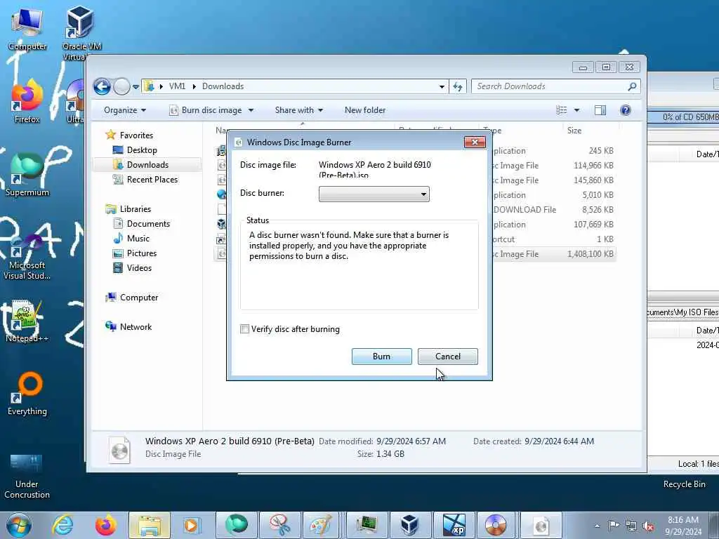This screenshot has width=719, height=539.
Task: Select Desktop under Favorites
Action: (136, 150)
